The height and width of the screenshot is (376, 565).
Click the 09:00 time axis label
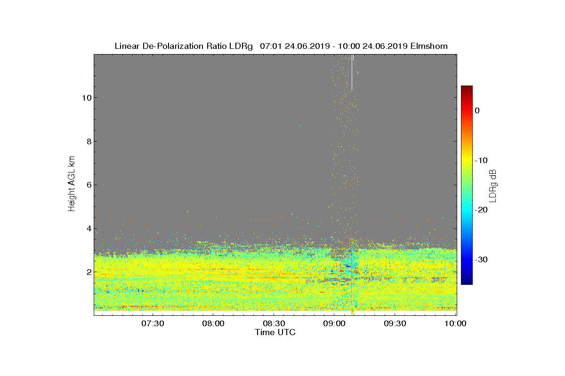334,323
